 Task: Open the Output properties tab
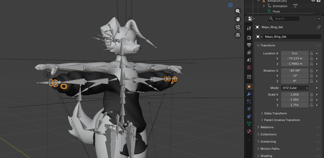(249, 45)
